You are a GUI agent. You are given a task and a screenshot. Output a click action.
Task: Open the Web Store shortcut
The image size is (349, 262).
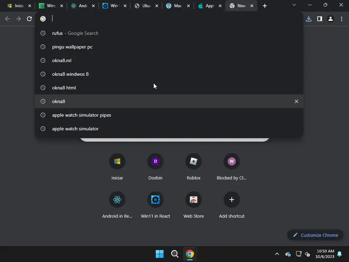194,205
